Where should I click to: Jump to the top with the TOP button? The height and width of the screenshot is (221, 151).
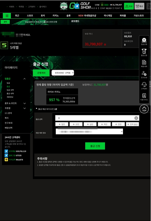pos(144,109)
